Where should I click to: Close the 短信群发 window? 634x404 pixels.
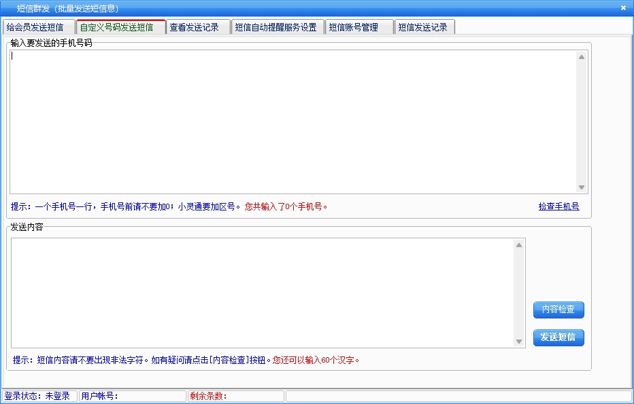(623, 8)
